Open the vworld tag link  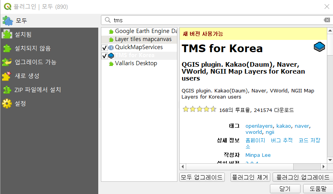pos(253,132)
